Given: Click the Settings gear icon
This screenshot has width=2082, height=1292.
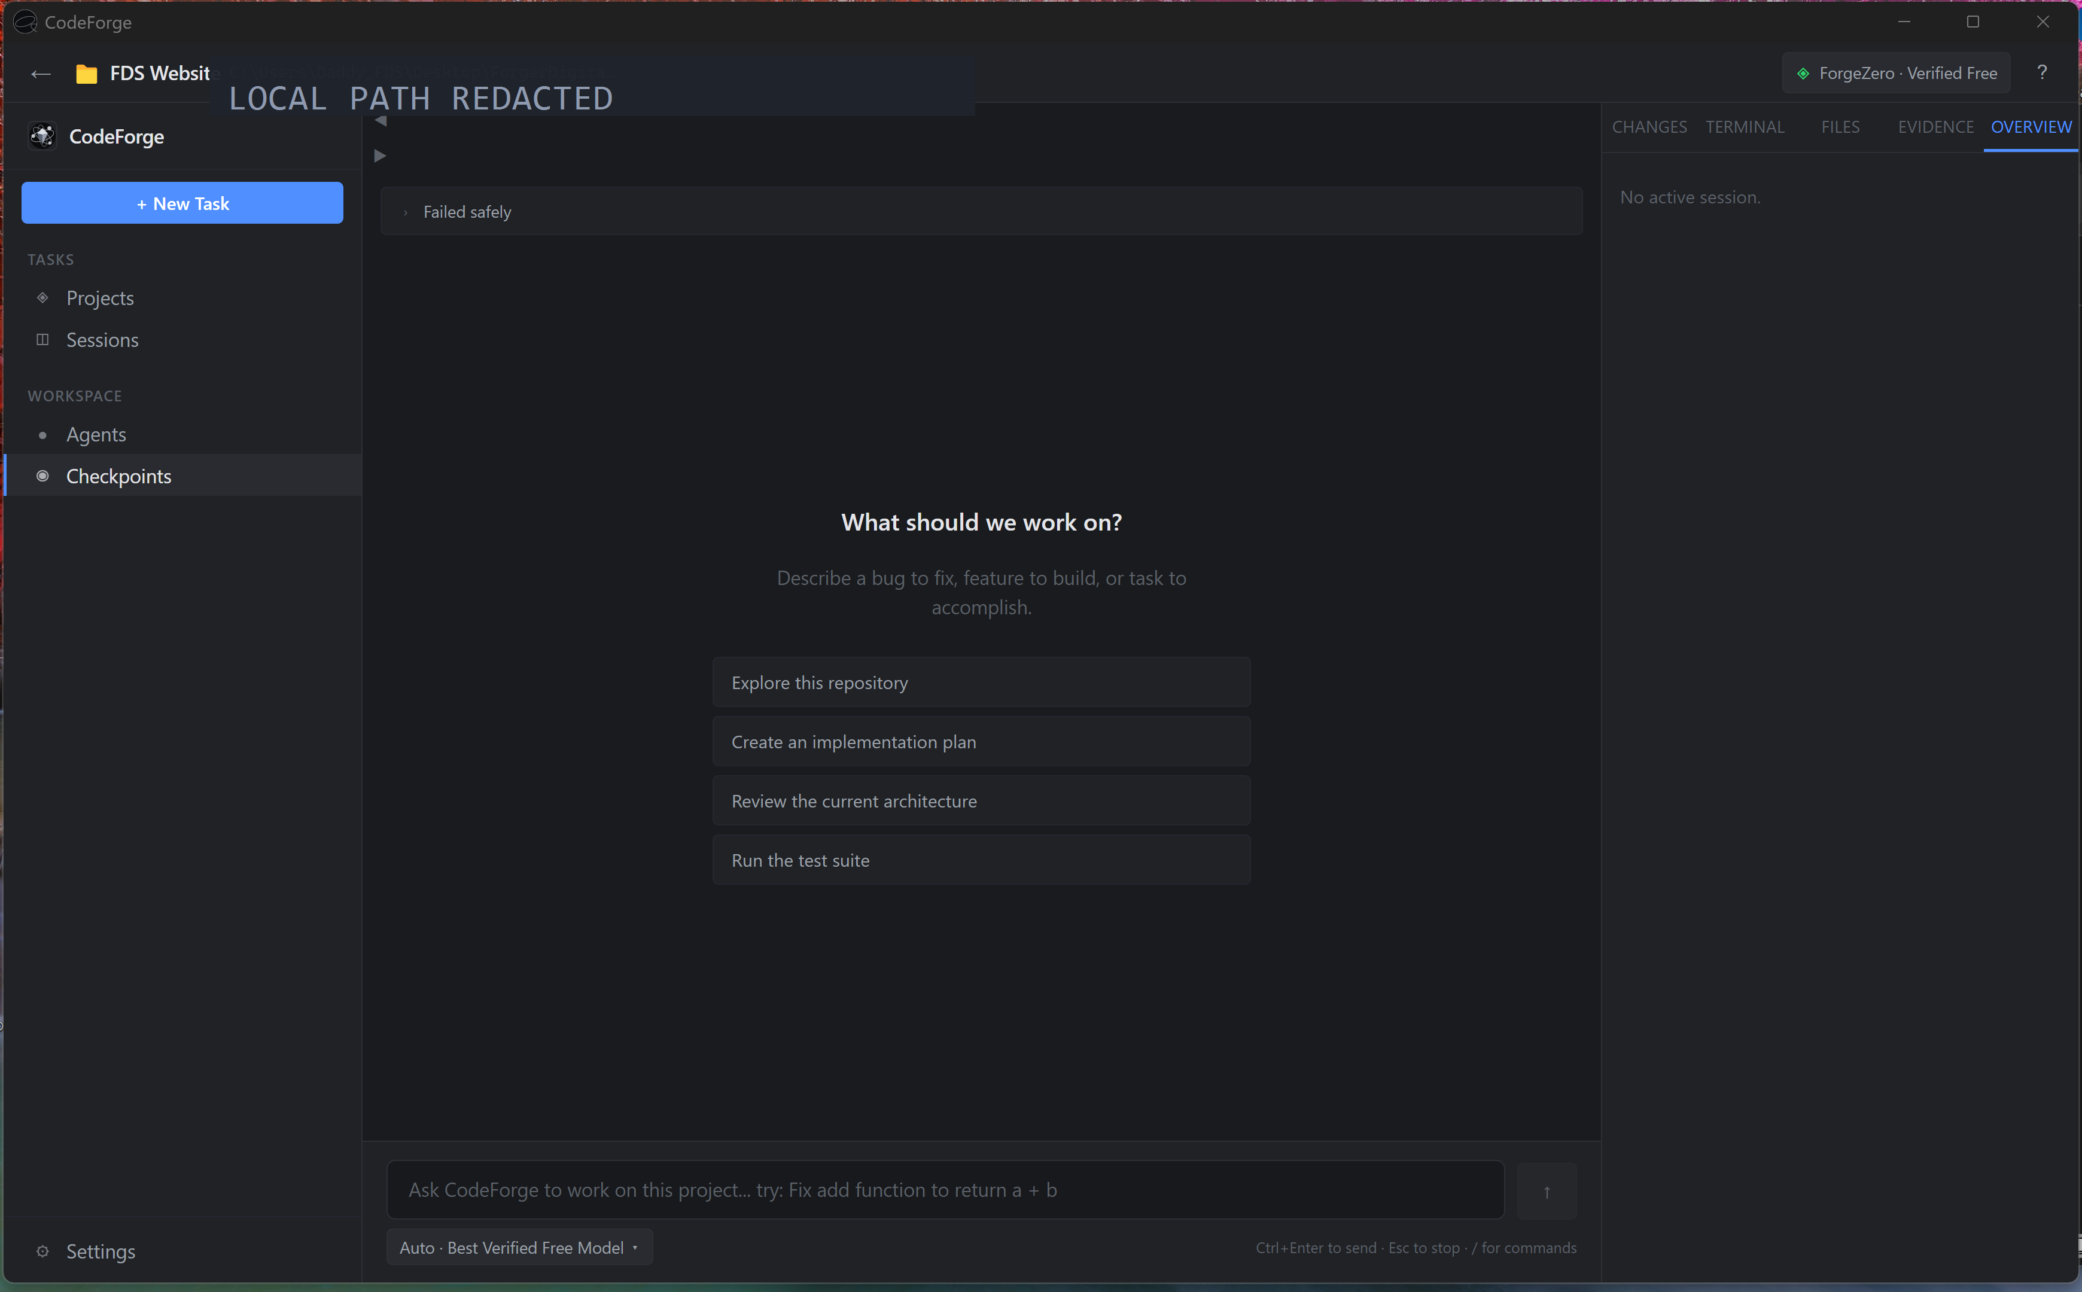Looking at the screenshot, I should (42, 1251).
